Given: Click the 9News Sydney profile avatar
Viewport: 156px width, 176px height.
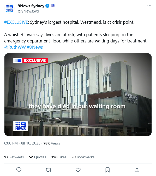Looking at the screenshot, I should tap(9, 8).
